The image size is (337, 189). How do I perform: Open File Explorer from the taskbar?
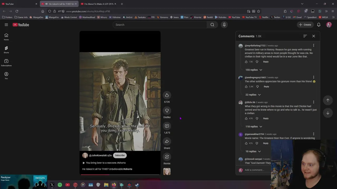(106, 185)
